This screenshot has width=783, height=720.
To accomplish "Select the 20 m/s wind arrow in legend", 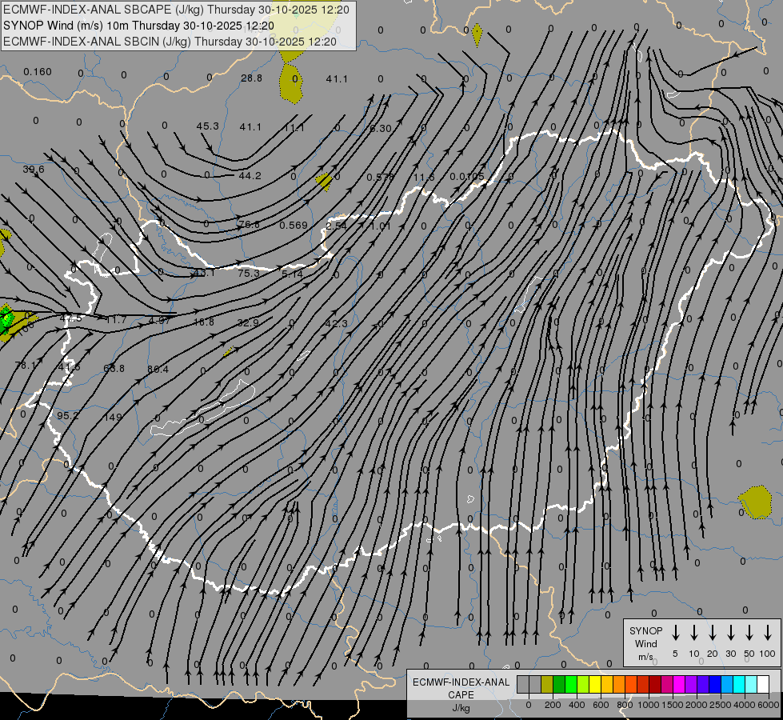I will click(713, 633).
